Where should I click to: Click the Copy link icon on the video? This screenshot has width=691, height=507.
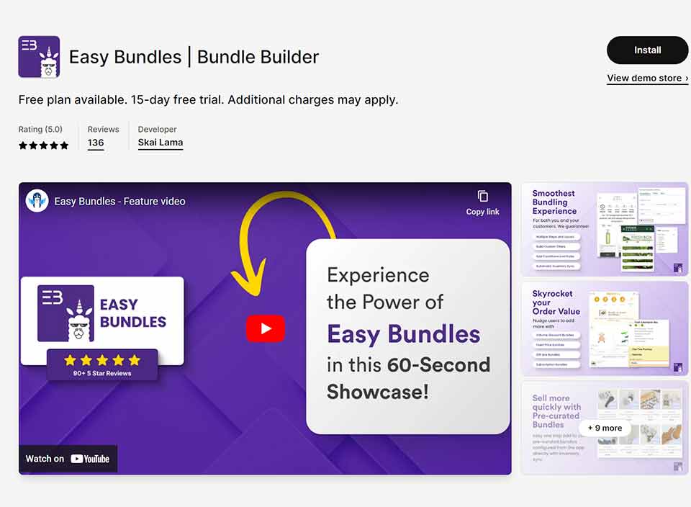(x=482, y=203)
